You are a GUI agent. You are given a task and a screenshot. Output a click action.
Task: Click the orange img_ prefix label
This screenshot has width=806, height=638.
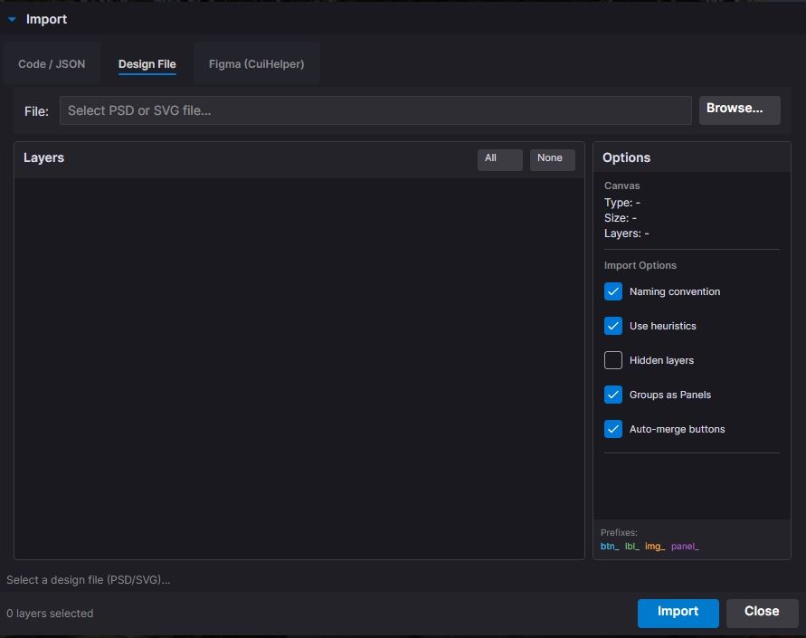[x=654, y=547]
